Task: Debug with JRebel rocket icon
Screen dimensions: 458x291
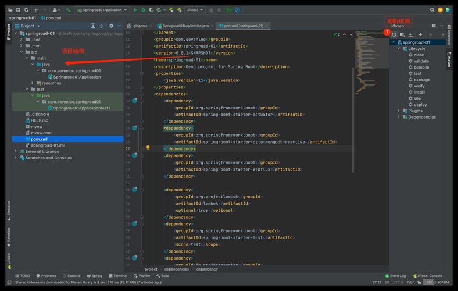Action: [179, 10]
